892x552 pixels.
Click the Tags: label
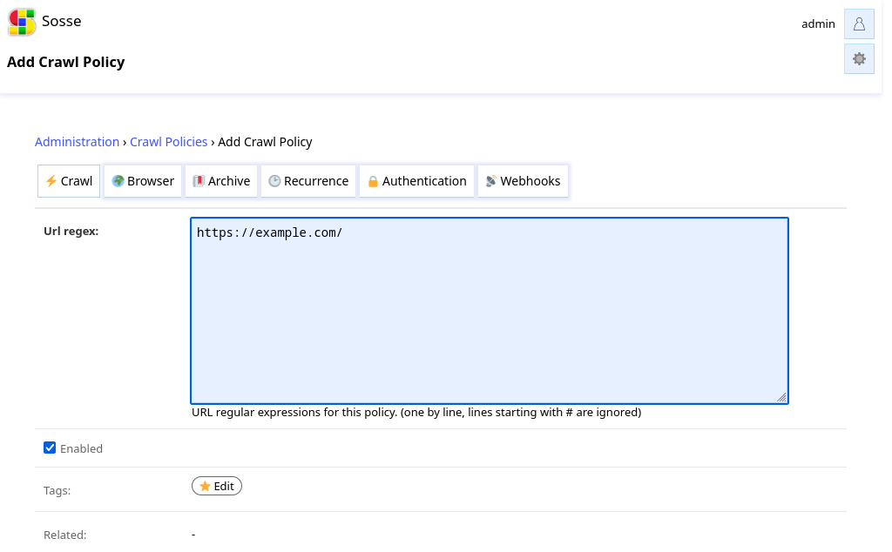(57, 490)
